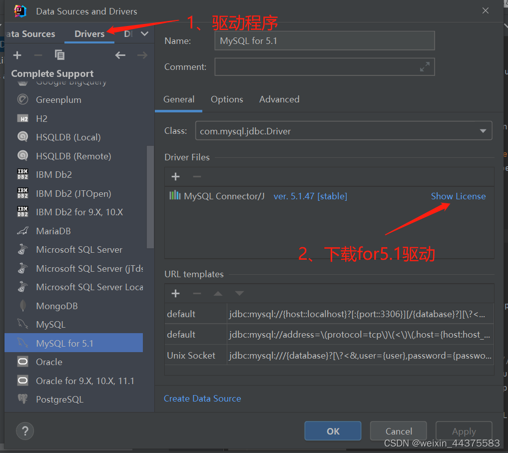
Task: Select the Unix Socket URL template row
Action: point(329,356)
